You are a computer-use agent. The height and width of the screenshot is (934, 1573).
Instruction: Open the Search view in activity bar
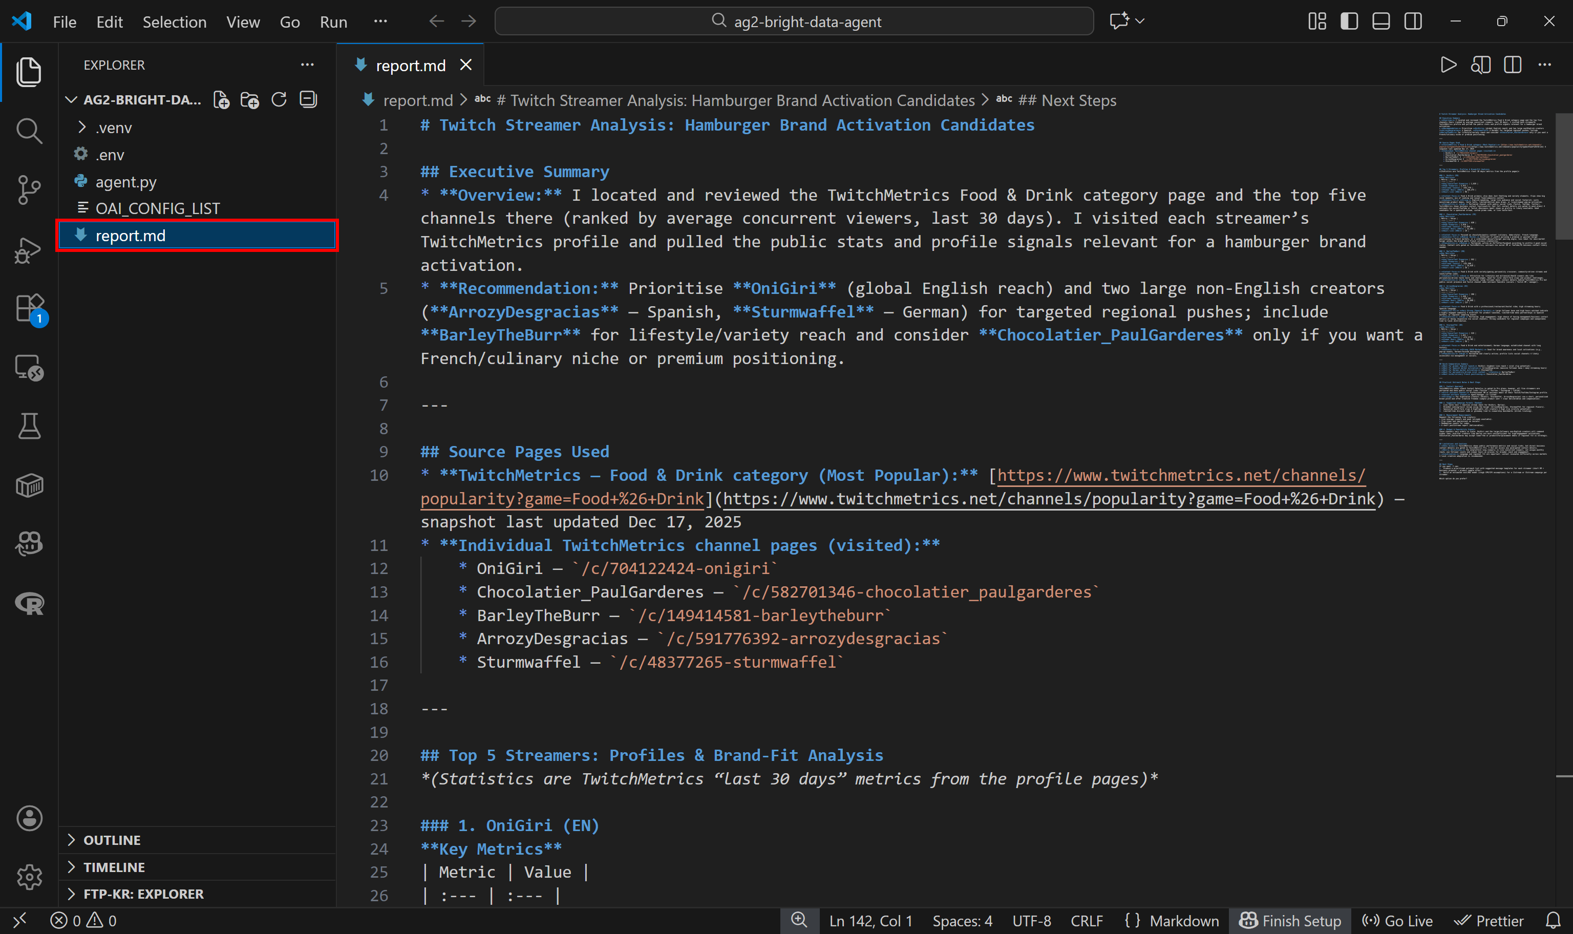[29, 131]
